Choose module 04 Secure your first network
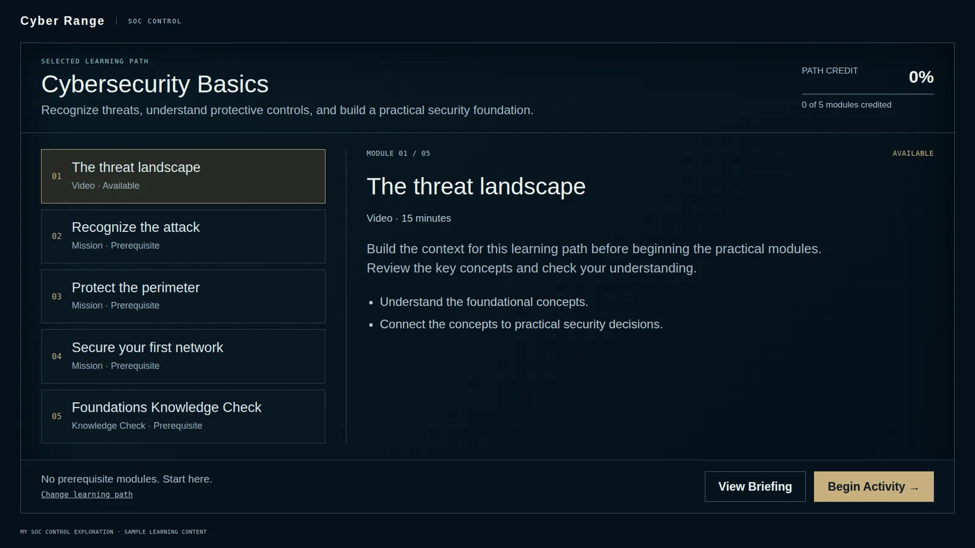This screenshot has width=975, height=548. pos(183,356)
